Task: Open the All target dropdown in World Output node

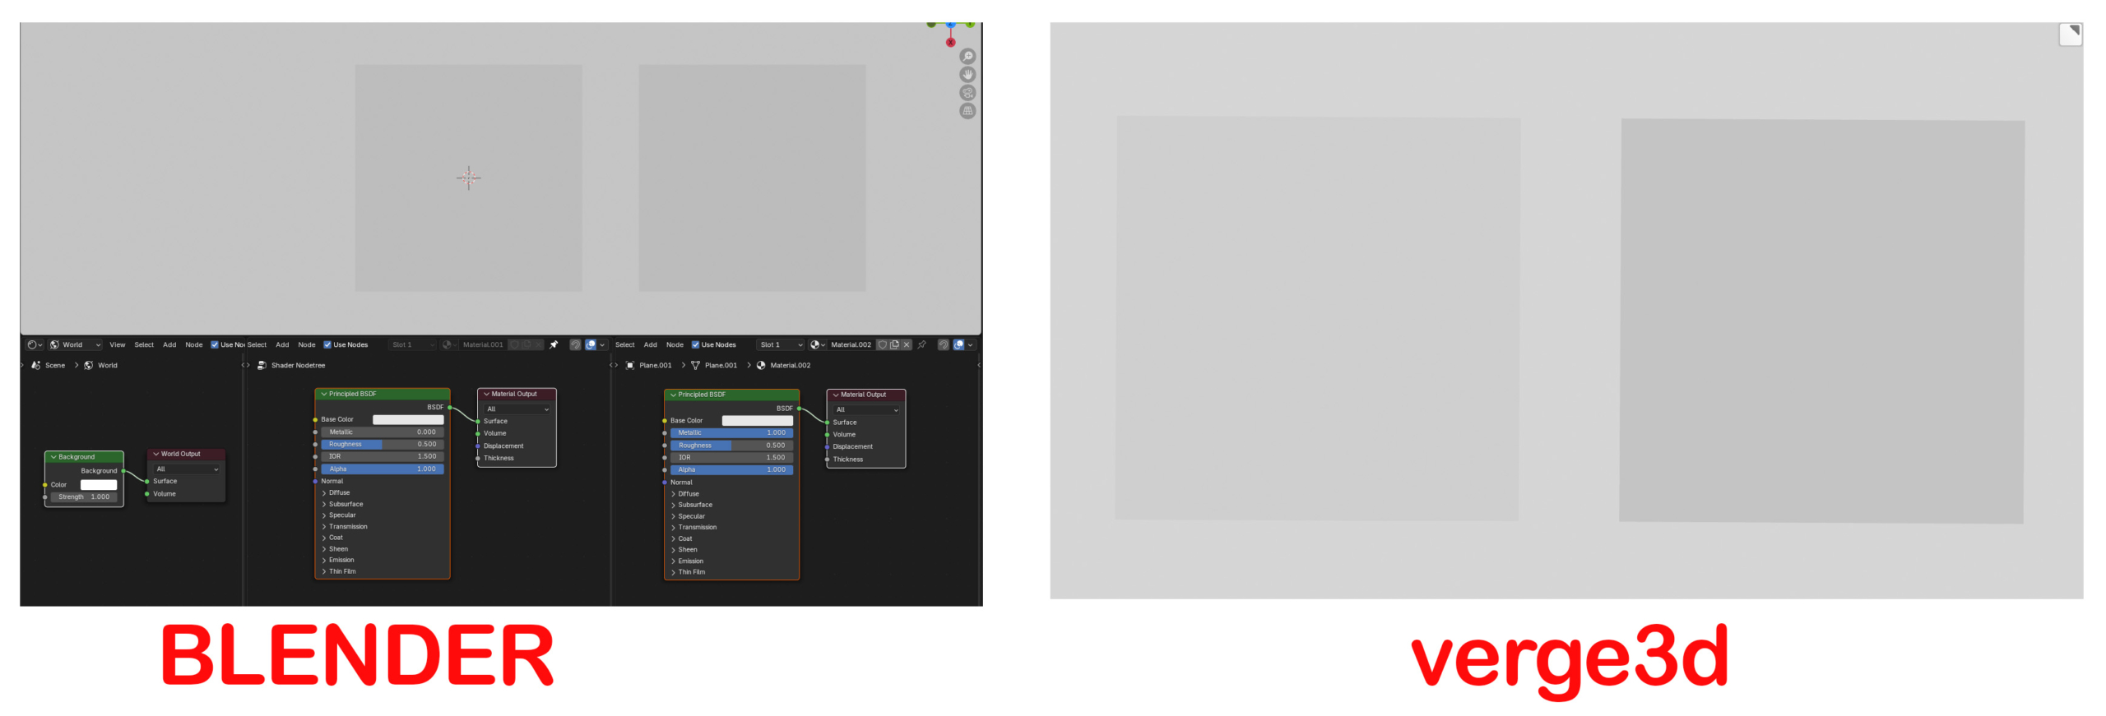Action: tap(188, 469)
